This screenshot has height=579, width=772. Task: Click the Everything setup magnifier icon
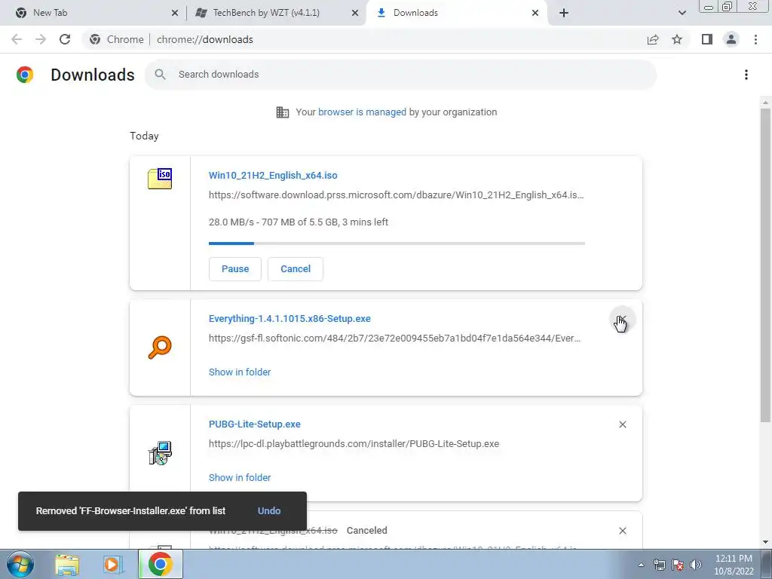click(160, 348)
